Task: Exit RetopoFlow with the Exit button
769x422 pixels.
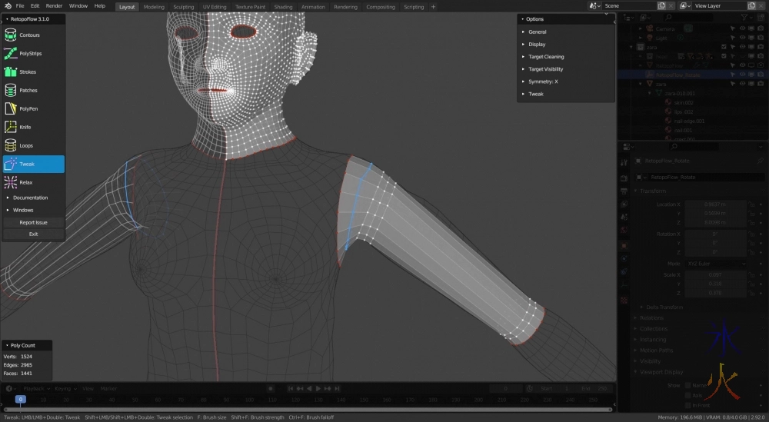Action: [33, 234]
